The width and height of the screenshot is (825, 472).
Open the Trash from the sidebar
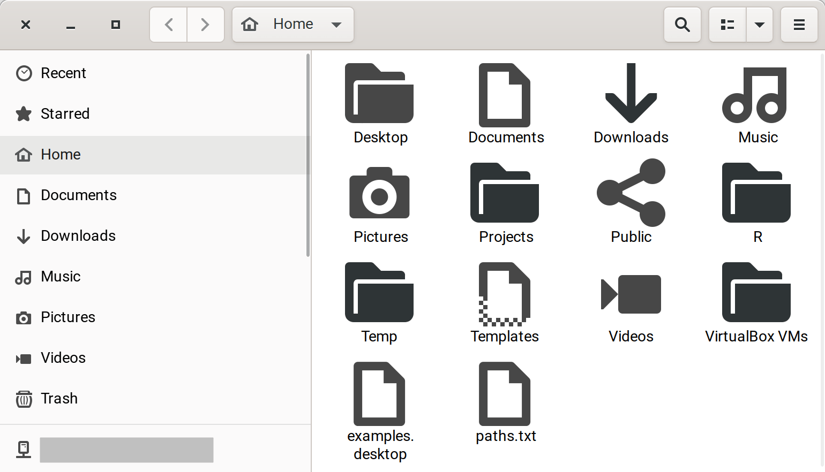tap(59, 398)
